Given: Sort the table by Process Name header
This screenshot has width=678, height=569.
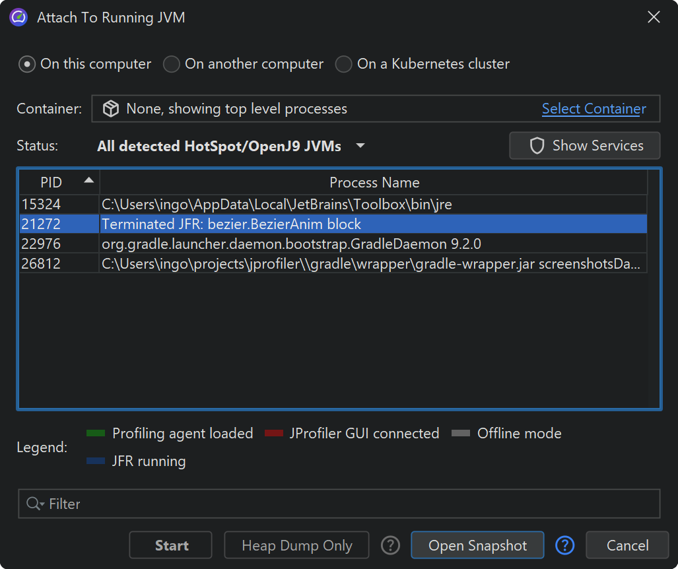Looking at the screenshot, I should point(374,183).
